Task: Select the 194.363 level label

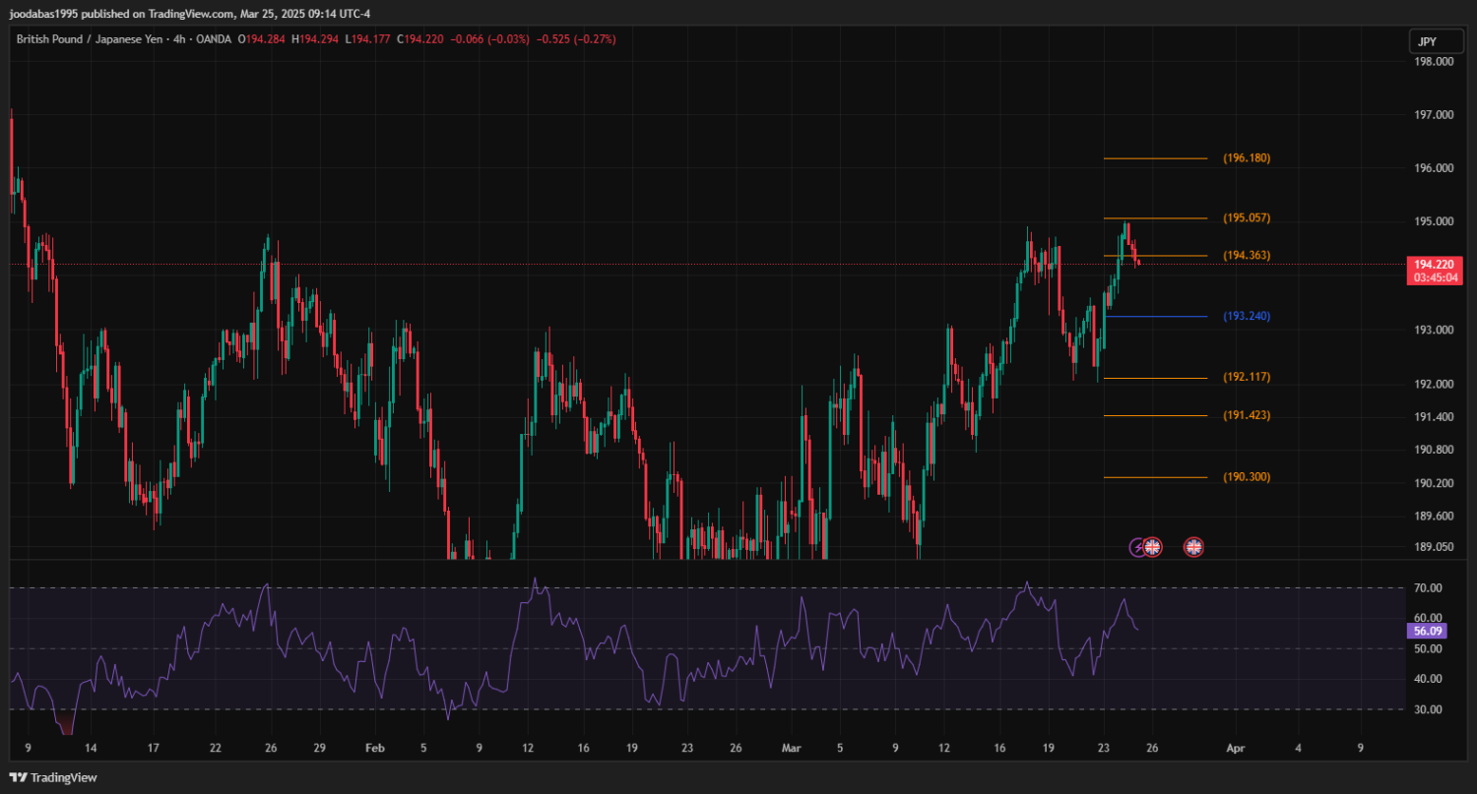Action: tap(1247, 256)
